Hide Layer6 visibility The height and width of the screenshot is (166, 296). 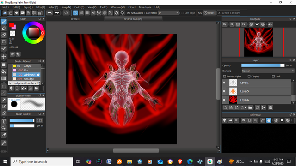224,100
